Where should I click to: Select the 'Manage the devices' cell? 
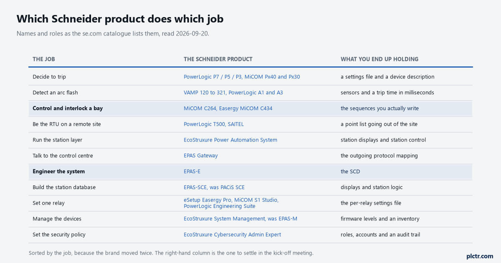(x=57, y=219)
